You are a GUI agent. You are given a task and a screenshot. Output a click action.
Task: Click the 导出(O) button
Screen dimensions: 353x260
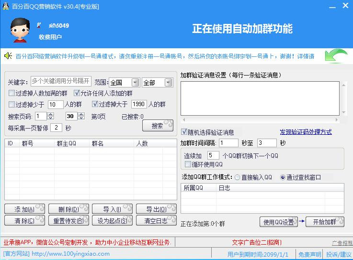point(156,209)
